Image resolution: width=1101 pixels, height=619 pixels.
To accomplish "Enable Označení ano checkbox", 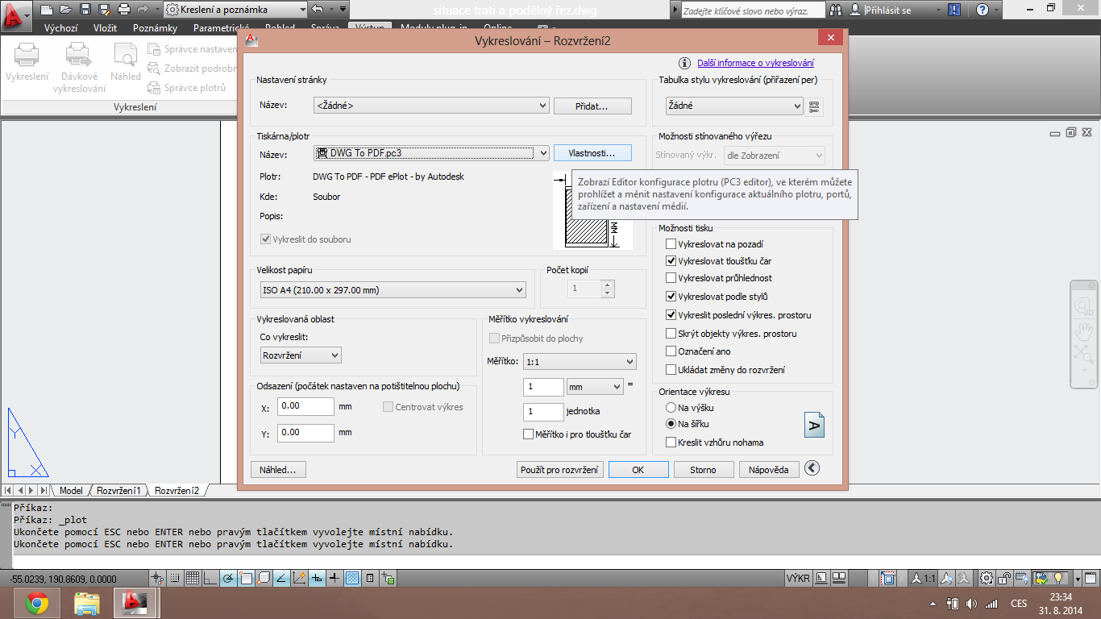I will click(671, 351).
